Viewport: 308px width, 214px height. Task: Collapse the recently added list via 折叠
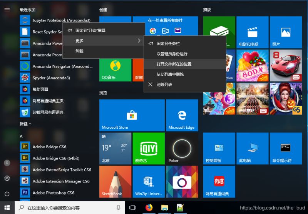click(x=25, y=124)
